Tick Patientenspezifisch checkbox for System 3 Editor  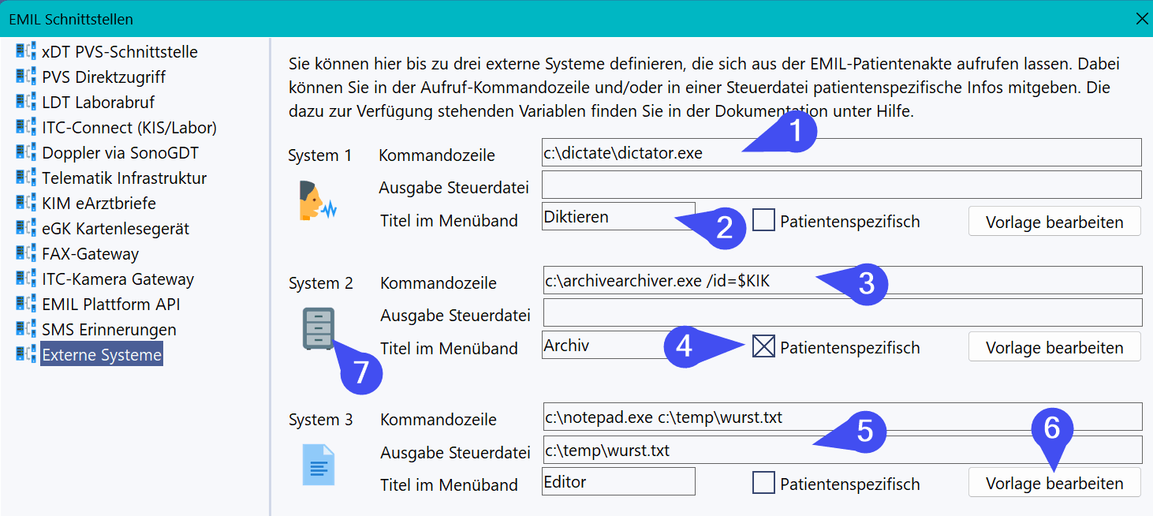[x=763, y=482]
